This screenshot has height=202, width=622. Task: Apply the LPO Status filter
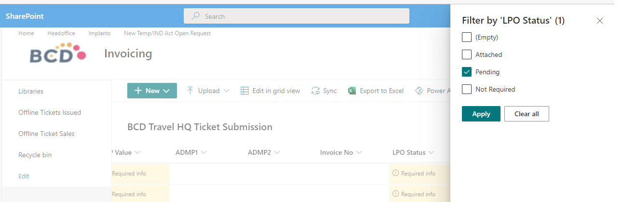[481, 114]
